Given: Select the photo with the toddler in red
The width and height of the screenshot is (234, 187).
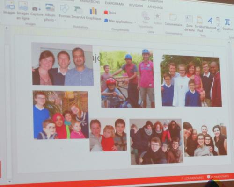Looking at the screenshot, I should coord(108,135).
